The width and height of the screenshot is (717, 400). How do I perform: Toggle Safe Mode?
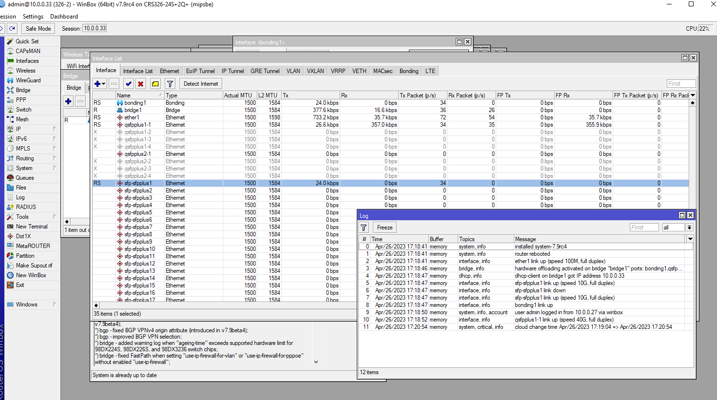coord(38,29)
